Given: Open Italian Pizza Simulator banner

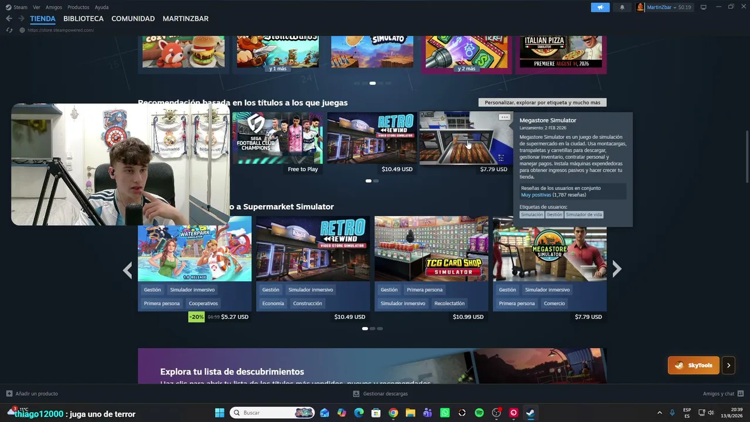Looking at the screenshot, I should pyautogui.click(x=561, y=52).
